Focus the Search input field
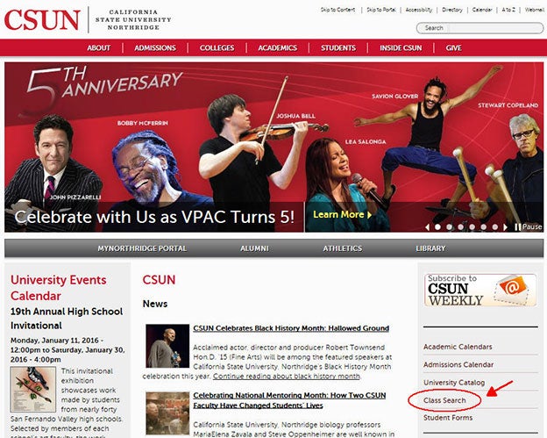The width and height of the screenshot is (547, 438). coord(480,28)
